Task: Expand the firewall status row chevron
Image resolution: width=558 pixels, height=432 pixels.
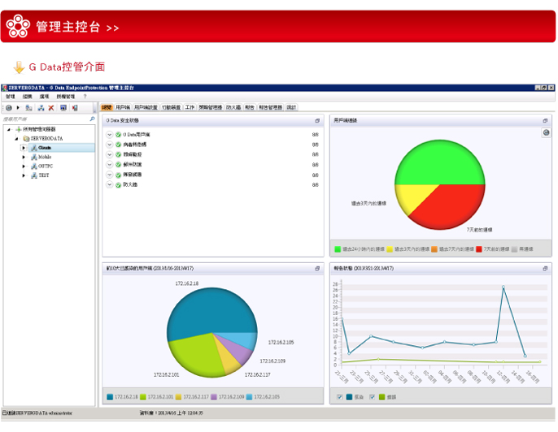Action: pos(110,185)
